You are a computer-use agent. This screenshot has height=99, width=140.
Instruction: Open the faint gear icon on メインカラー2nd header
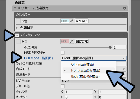point(124,35)
